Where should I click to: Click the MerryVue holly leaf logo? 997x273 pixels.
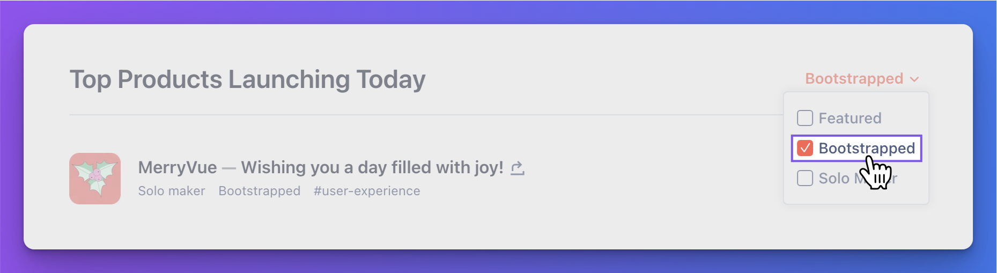95,179
